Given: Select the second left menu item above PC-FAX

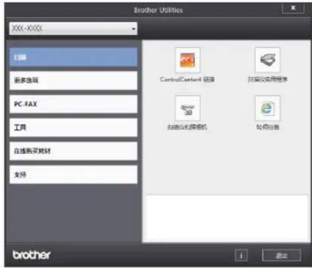Looking at the screenshot, I should pos(73,80).
